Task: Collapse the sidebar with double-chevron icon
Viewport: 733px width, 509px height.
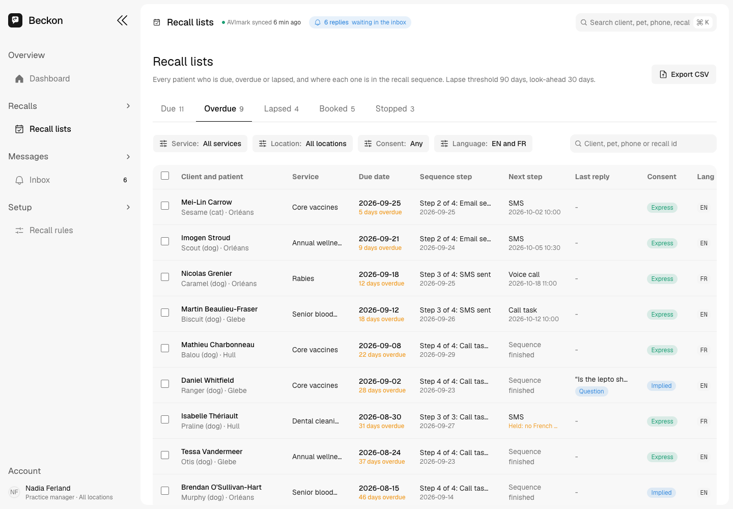Action: point(122,20)
